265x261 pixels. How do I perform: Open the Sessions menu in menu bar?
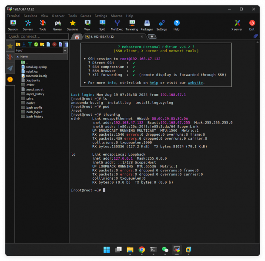(30, 16)
